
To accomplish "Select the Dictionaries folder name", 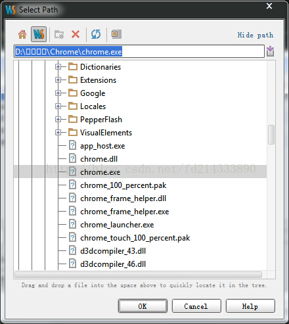I will tap(100, 67).
